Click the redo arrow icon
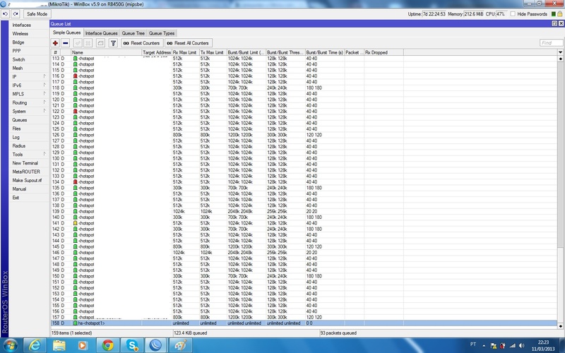 (x=16, y=14)
